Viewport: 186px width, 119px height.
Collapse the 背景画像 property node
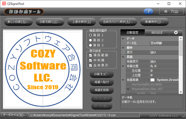(x=123, y=80)
